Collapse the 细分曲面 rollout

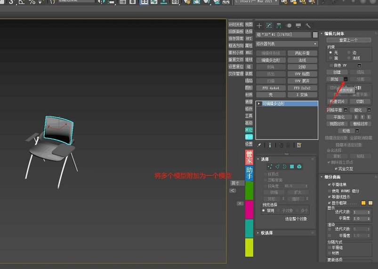coord(322,177)
